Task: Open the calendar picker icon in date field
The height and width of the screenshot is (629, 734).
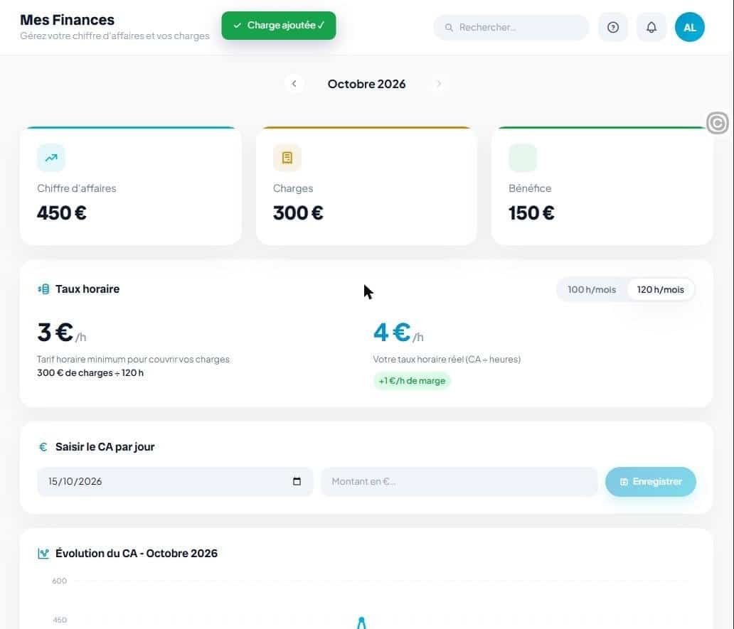Action: pos(297,481)
